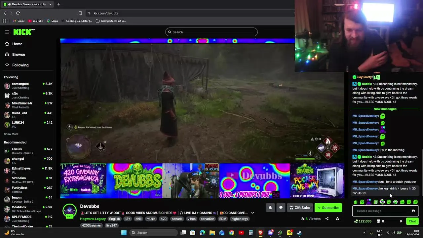Open the Gift Subs button

300,208
